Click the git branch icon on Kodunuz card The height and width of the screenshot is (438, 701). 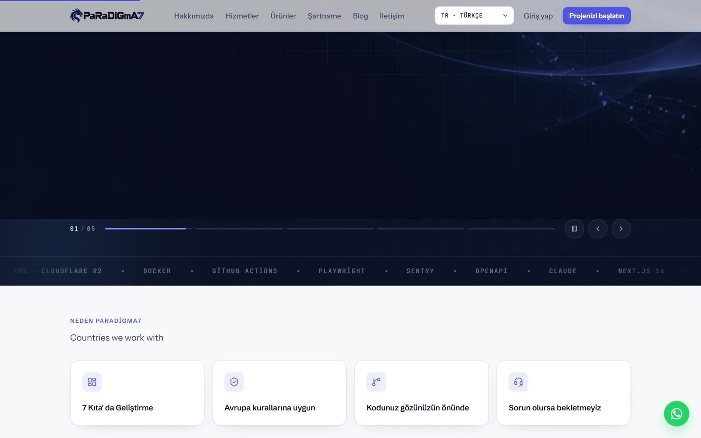point(376,382)
